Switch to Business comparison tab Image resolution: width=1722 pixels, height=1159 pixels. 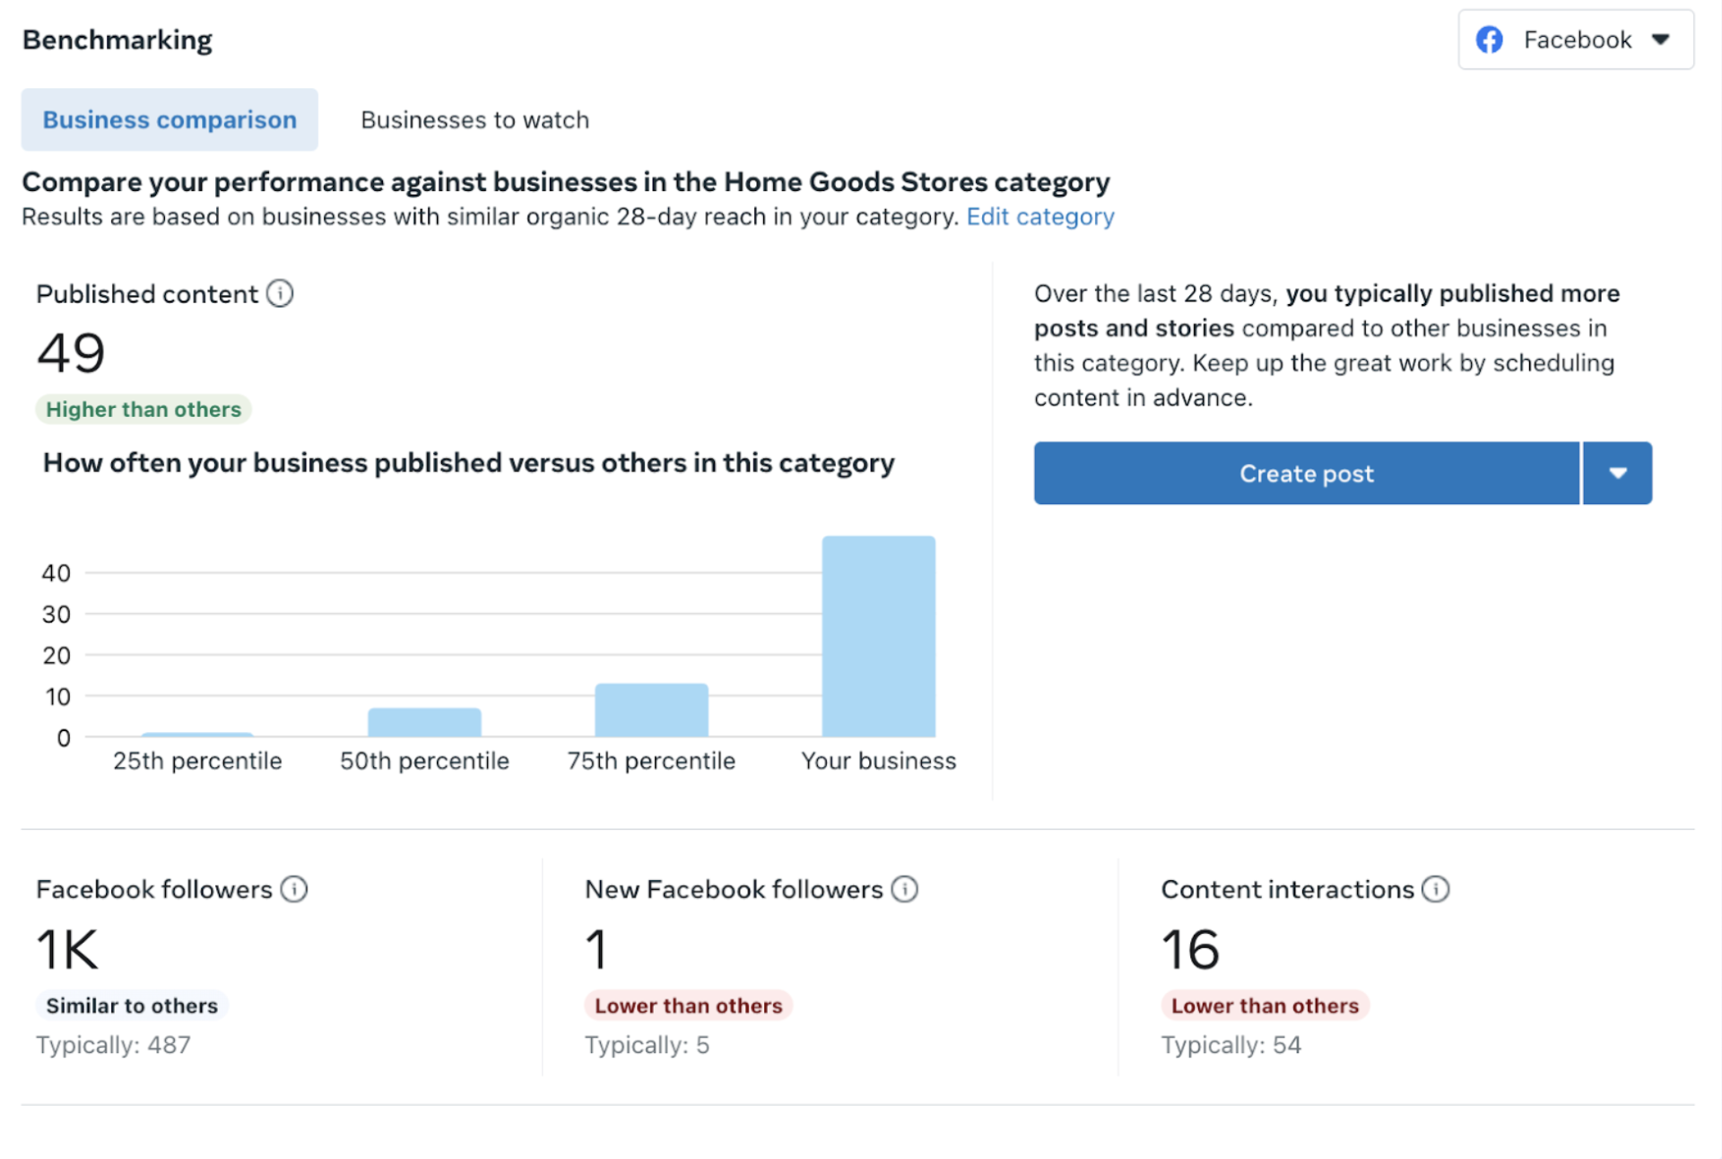point(170,119)
